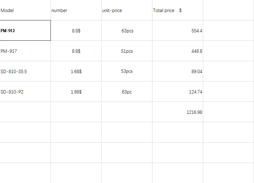Click the PM-917 model cell
Image resolution: width=254 pixels, height=183 pixels.
(x=25, y=51)
